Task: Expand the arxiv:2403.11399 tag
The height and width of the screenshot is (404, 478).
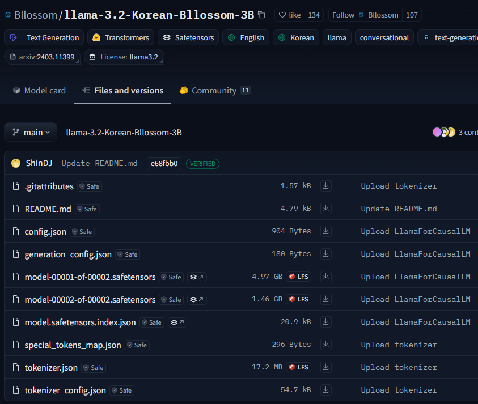Action: point(42,57)
